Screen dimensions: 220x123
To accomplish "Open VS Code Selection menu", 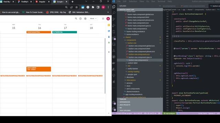I will (133, 1).
